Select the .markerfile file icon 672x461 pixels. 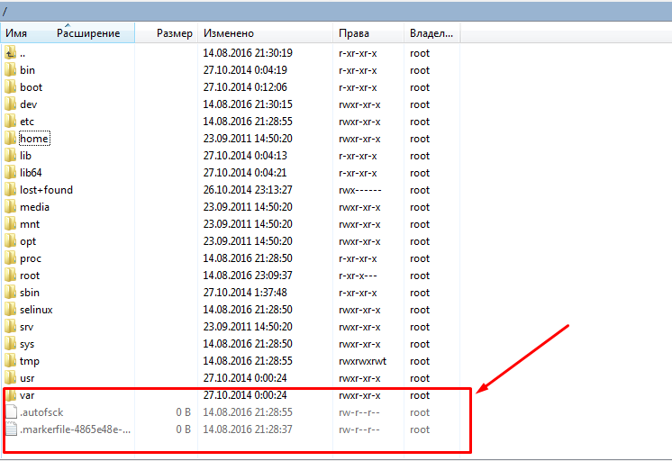point(11,430)
